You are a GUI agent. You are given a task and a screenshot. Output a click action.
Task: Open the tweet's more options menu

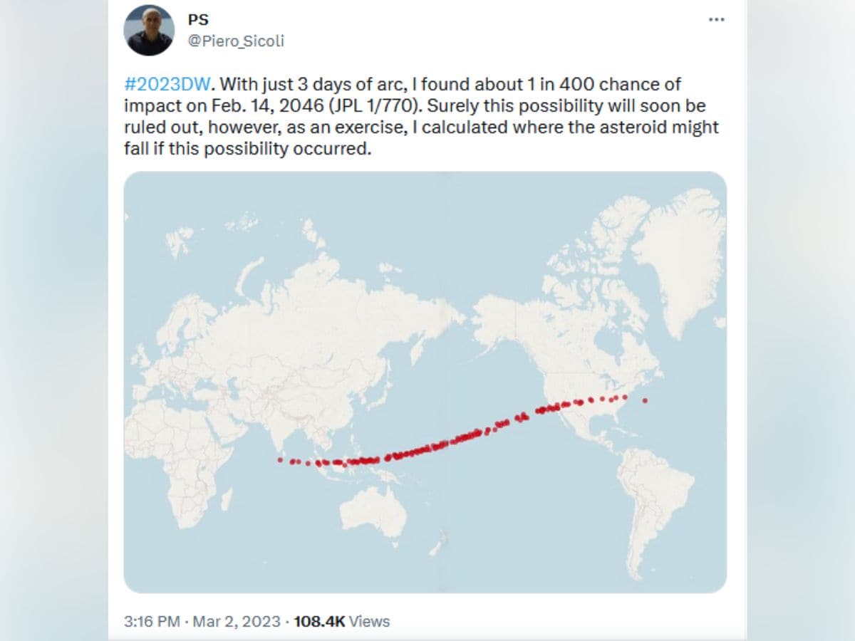click(x=716, y=19)
